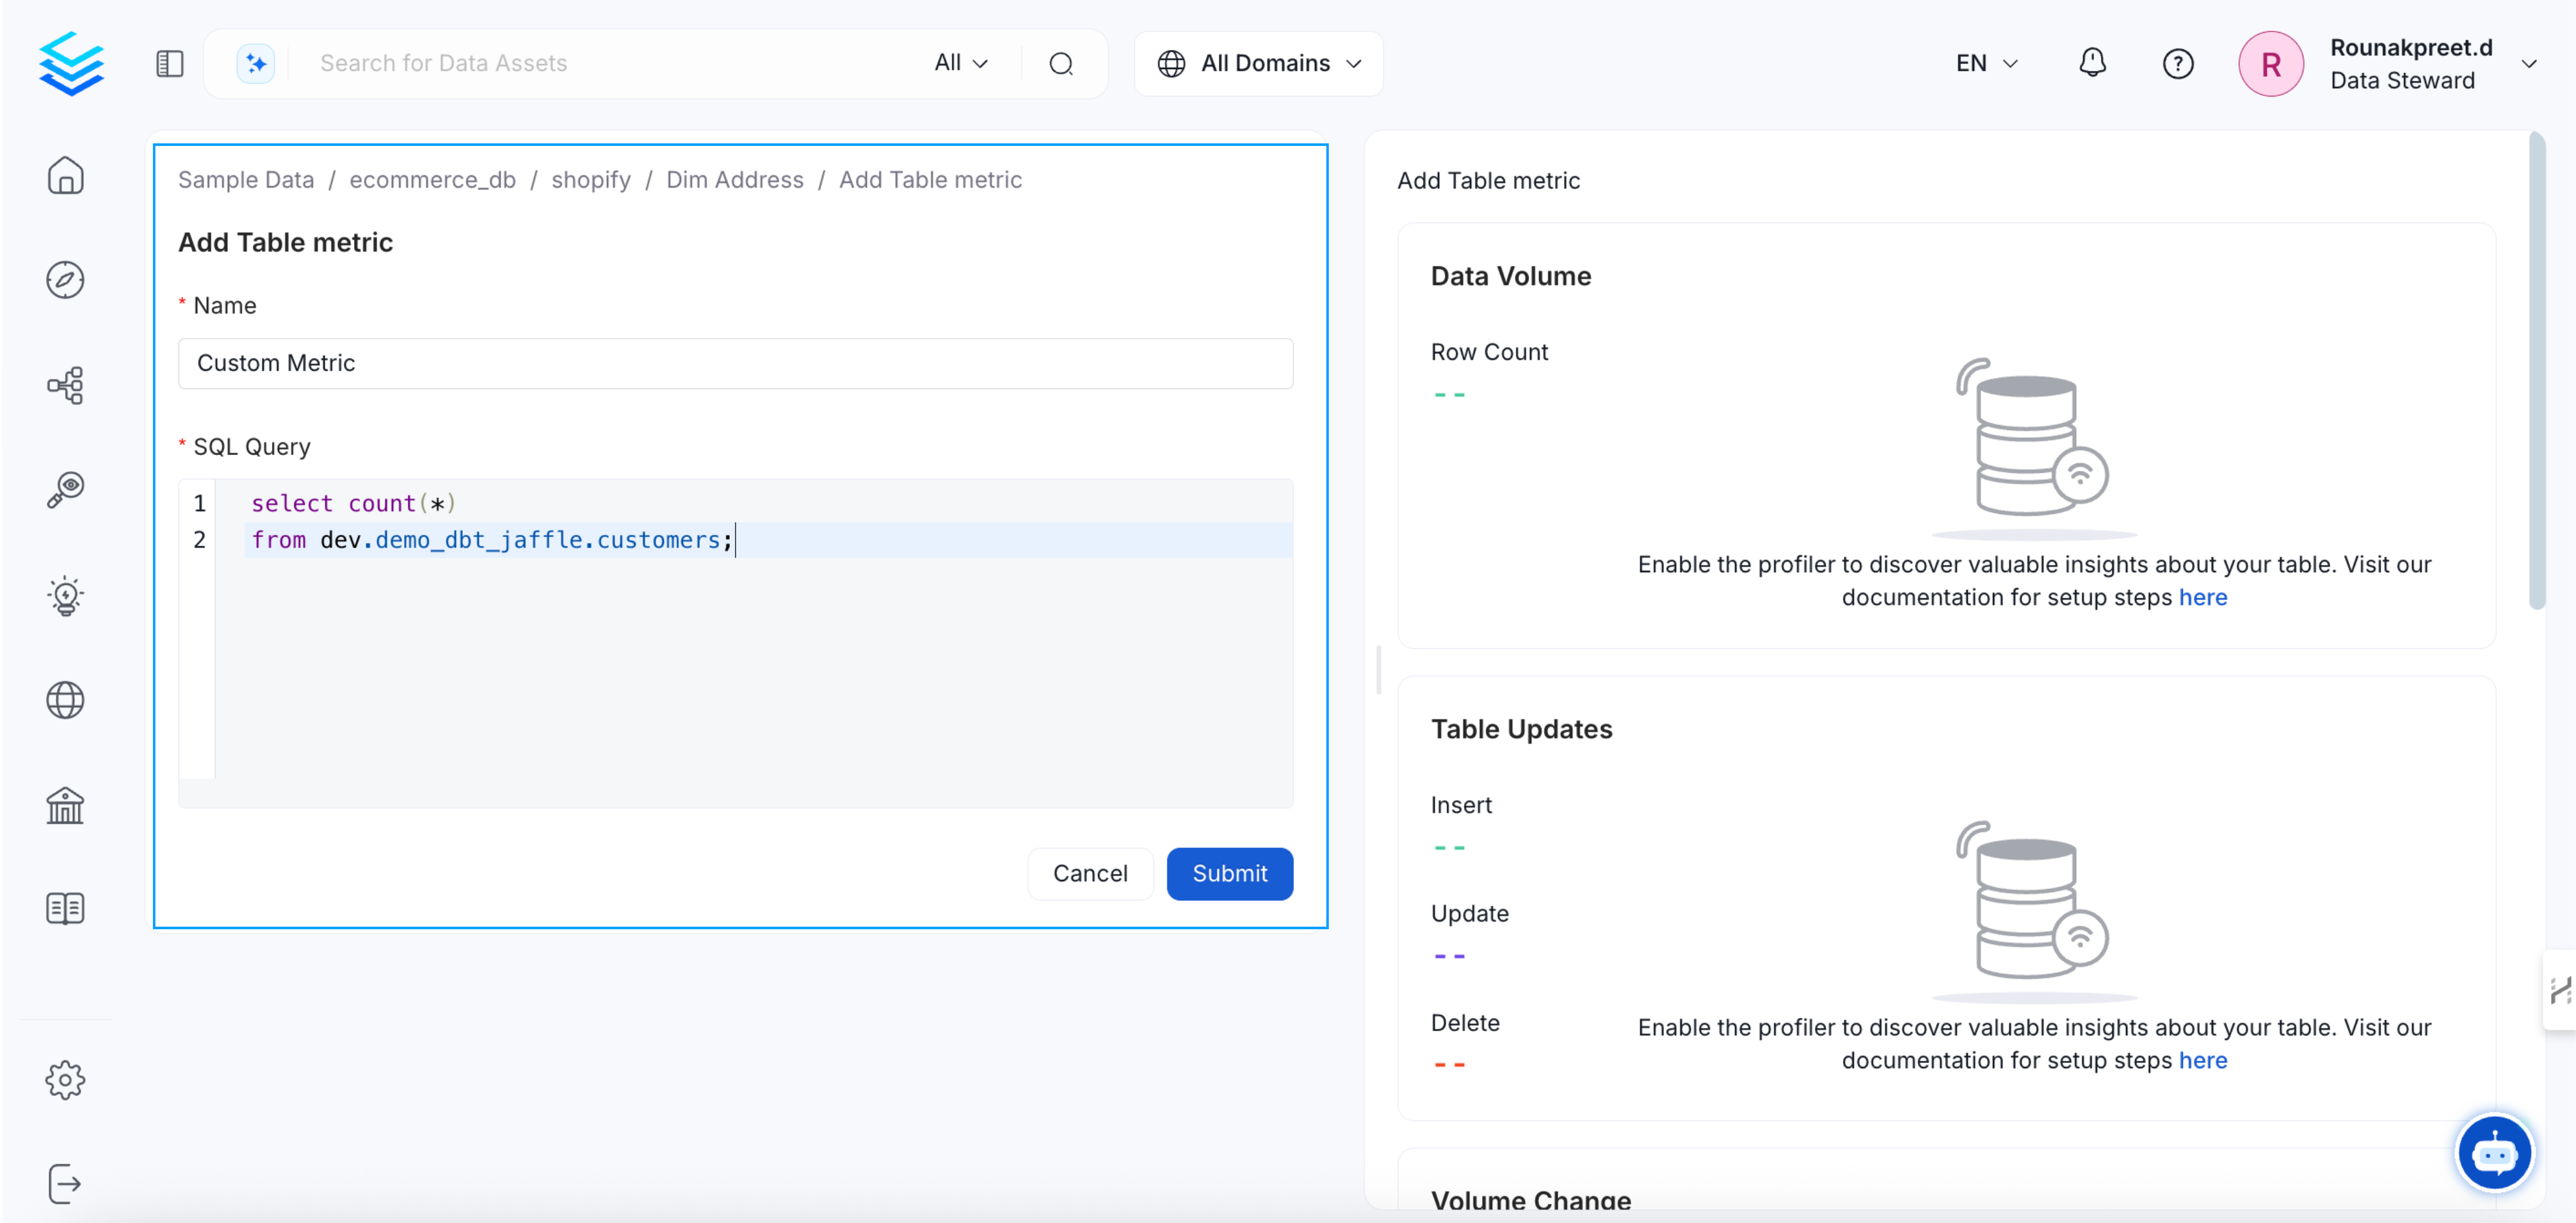Open the 'here' link under Data Volume

[2203, 597]
